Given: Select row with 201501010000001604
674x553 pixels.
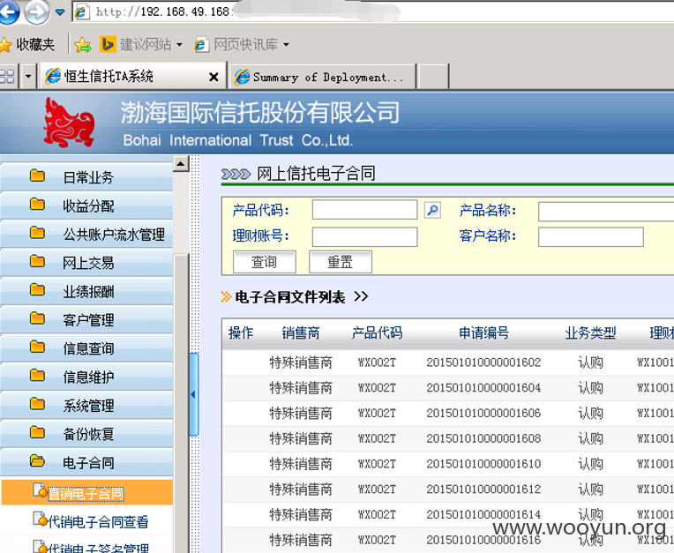Looking at the screenshot, I should click(448, 387).
